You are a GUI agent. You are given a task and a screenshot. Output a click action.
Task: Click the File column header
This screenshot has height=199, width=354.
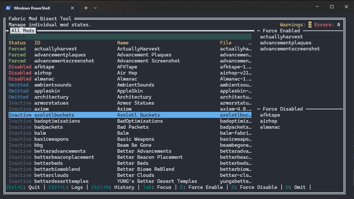pos(225,43)
